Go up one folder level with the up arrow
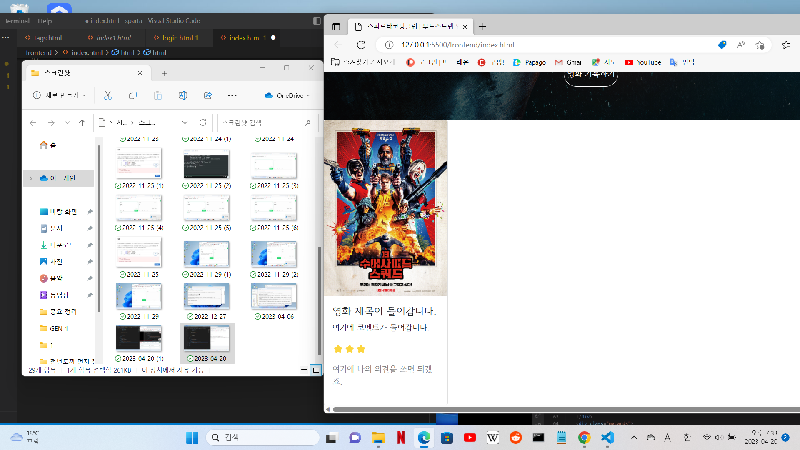 tap(82, 122)
